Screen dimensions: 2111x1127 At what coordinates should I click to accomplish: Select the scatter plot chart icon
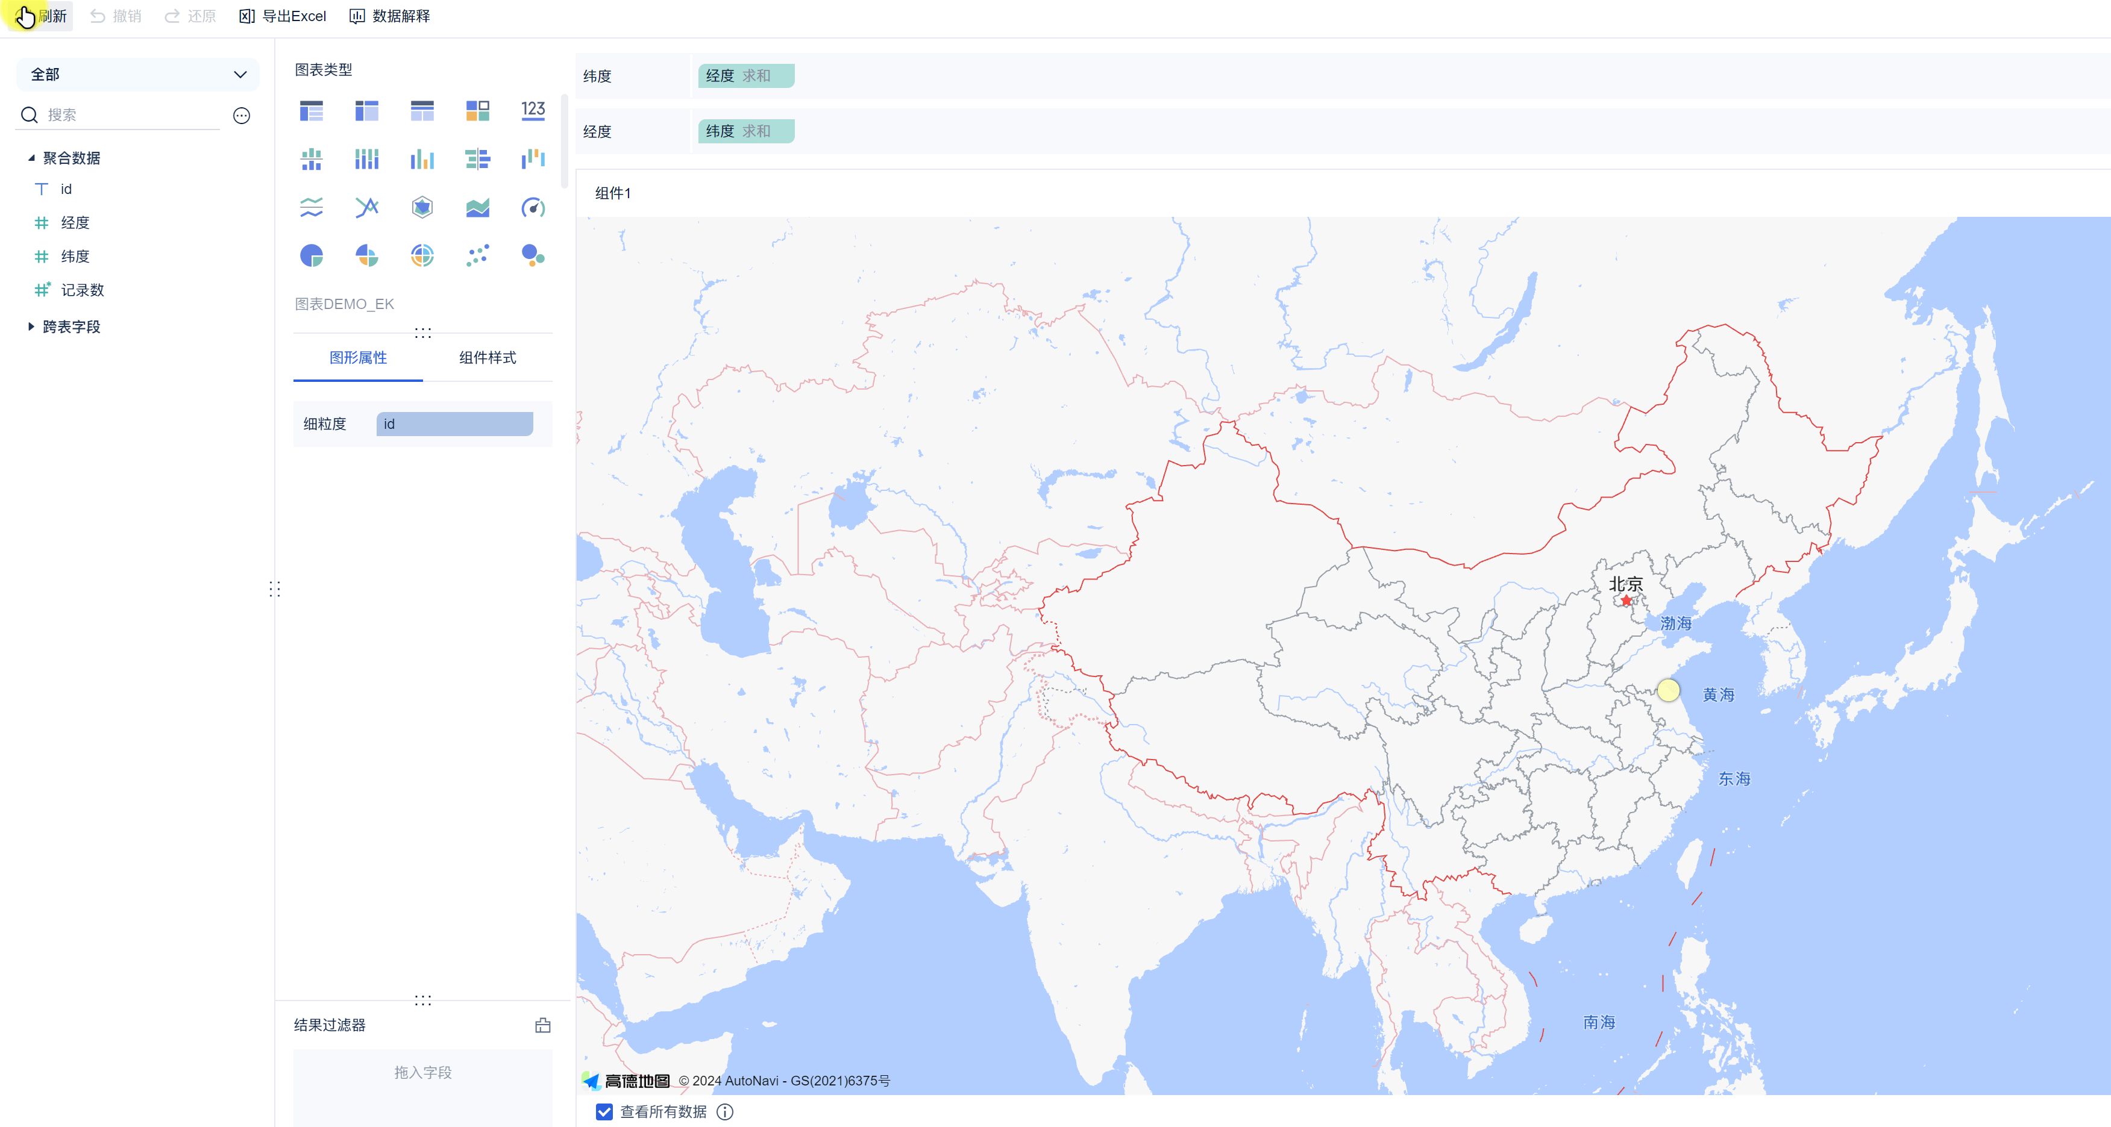[x=478, y=255]
